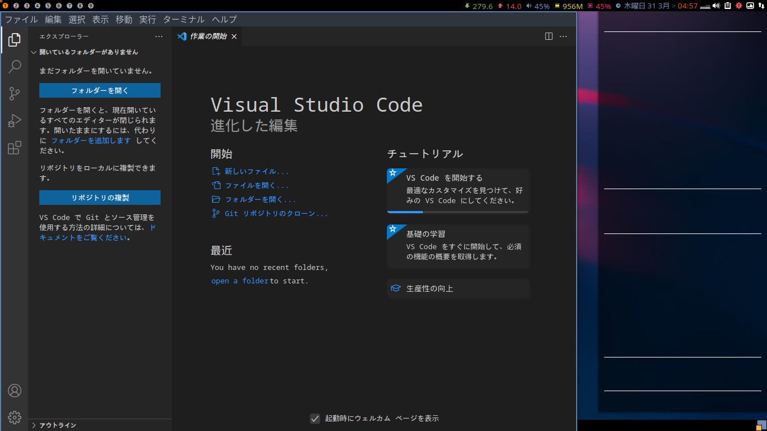Image resolution: width=767 pixels, height=431 pixels.
Task: Click the 04:57 clock in top bar
Action: (688, 6)
